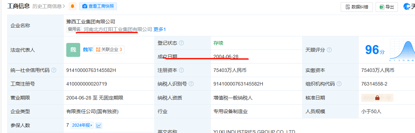The height and width of the screenshot is (133, 415).
Task: Click help icon beside 注册资本
Action: click(x=182, y=70)
